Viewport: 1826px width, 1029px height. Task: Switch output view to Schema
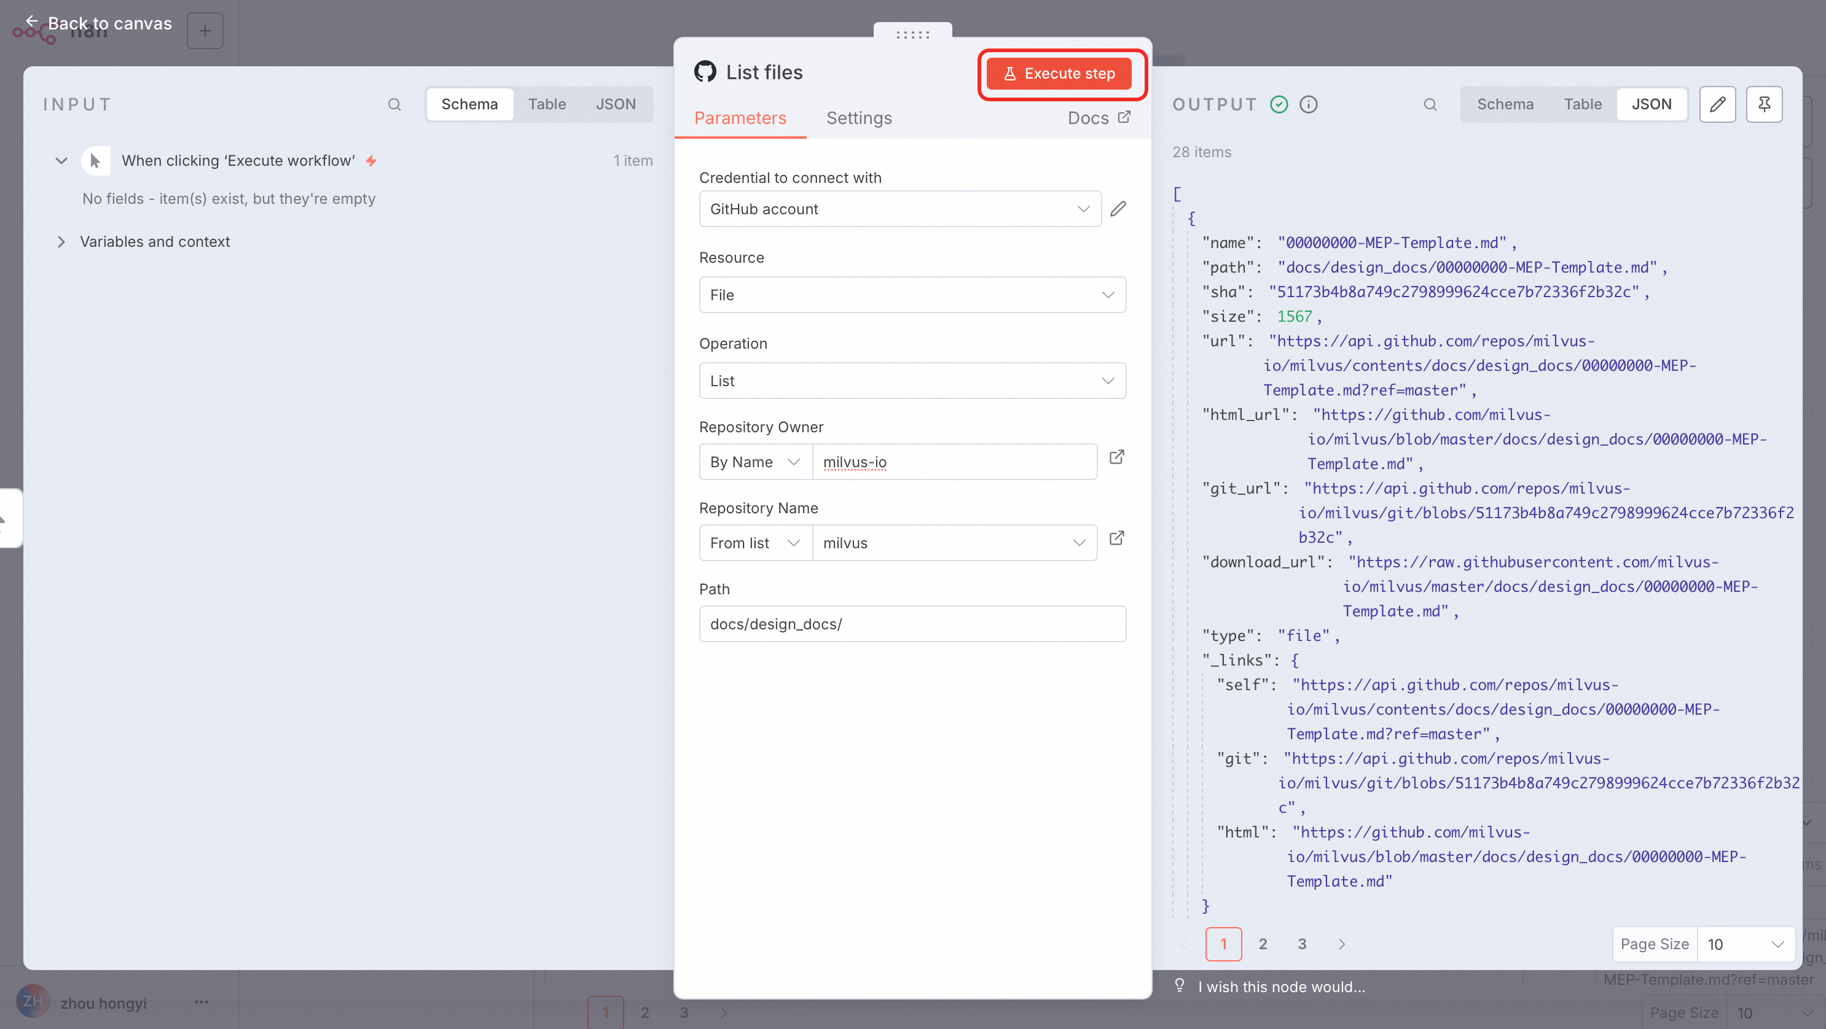coord(1505,104)
